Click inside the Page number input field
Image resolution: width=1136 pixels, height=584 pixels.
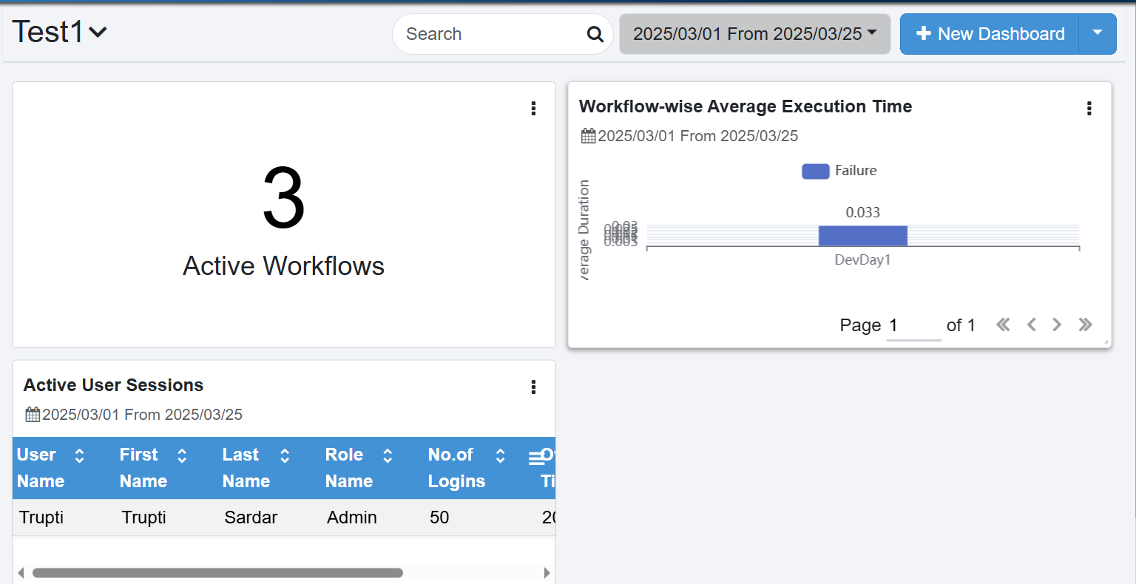pos(913,325)
